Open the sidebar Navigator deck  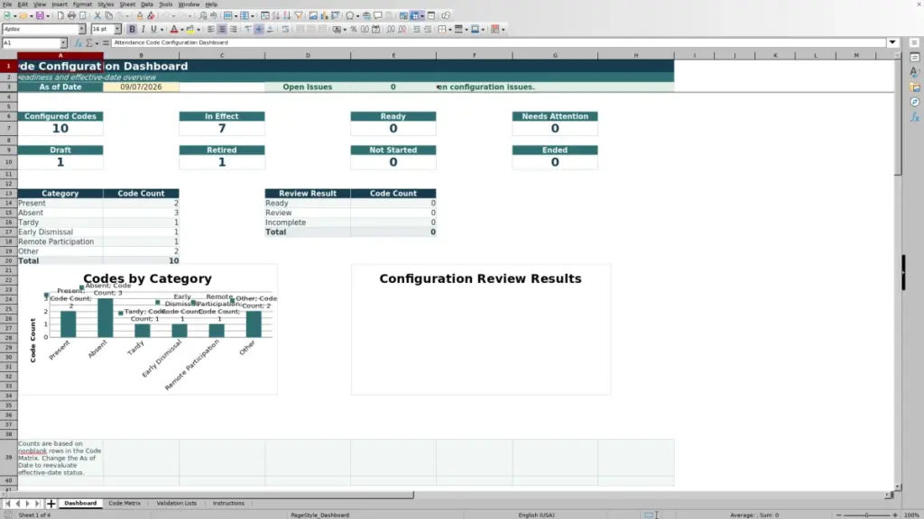(915, 103)
